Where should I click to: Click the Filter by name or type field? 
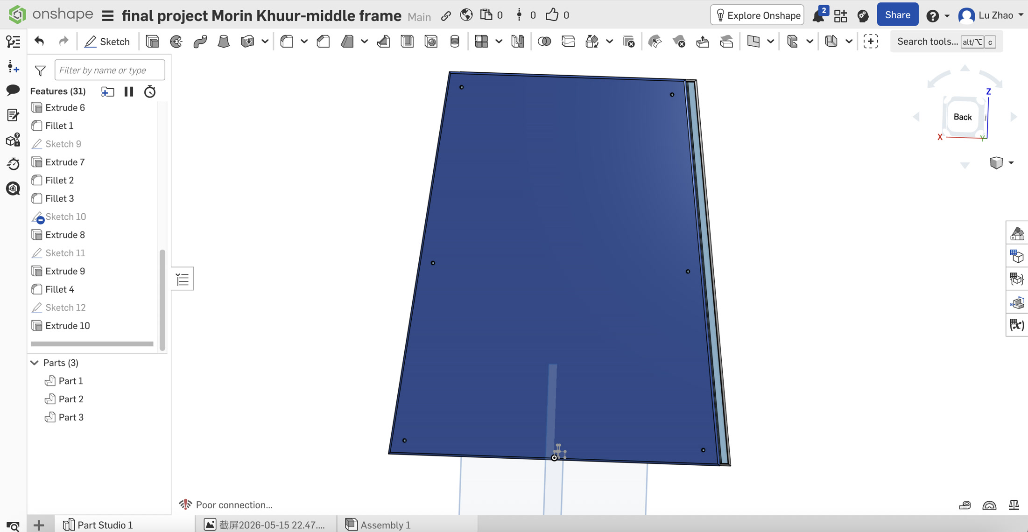point(110,70)
